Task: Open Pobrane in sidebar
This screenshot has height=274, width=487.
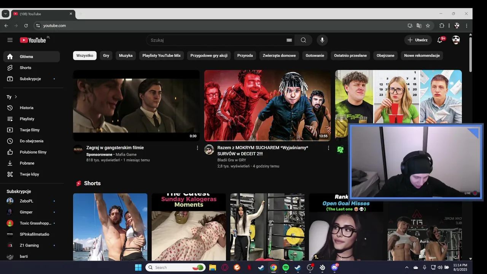Action: click(x=32, y=163)
